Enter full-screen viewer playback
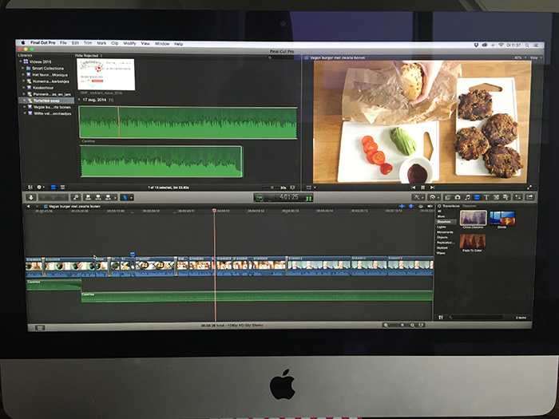Screen dimensions: 559x419 point(529,187)
